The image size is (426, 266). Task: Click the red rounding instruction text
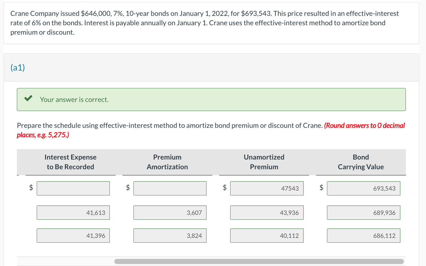tap(211, 130)
